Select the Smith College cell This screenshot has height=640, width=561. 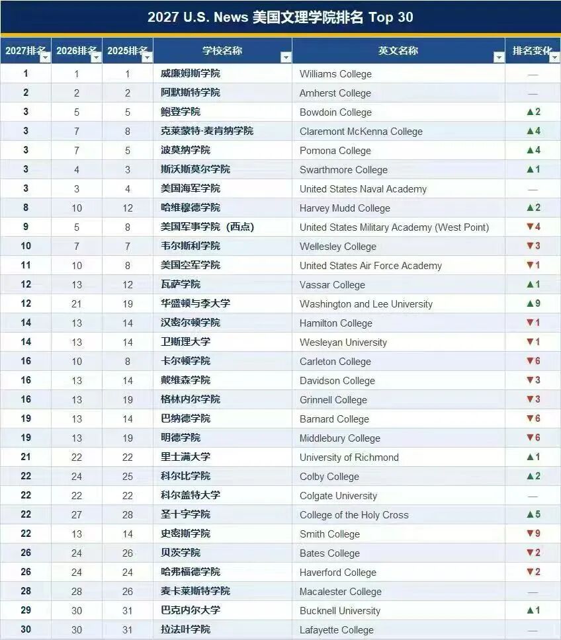(398, 534)
